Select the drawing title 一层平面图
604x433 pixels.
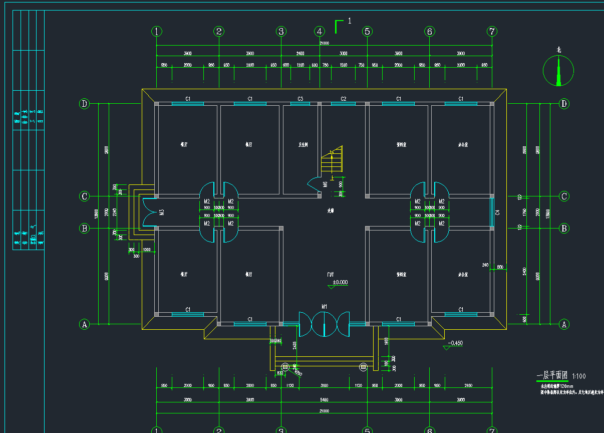[551, 375]
